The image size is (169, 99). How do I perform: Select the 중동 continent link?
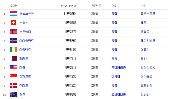point(114,58)
